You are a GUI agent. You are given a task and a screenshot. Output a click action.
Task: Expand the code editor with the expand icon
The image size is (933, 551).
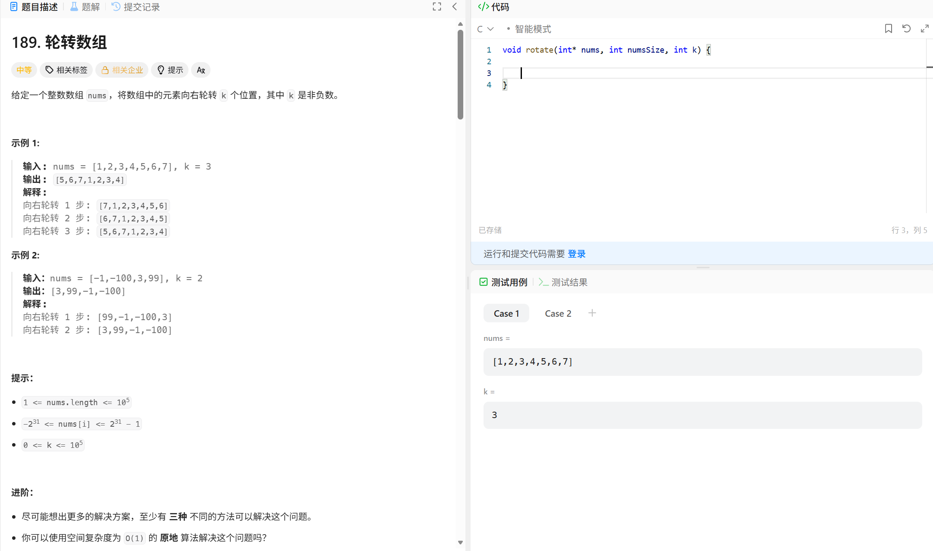click(x=925, y=28)
